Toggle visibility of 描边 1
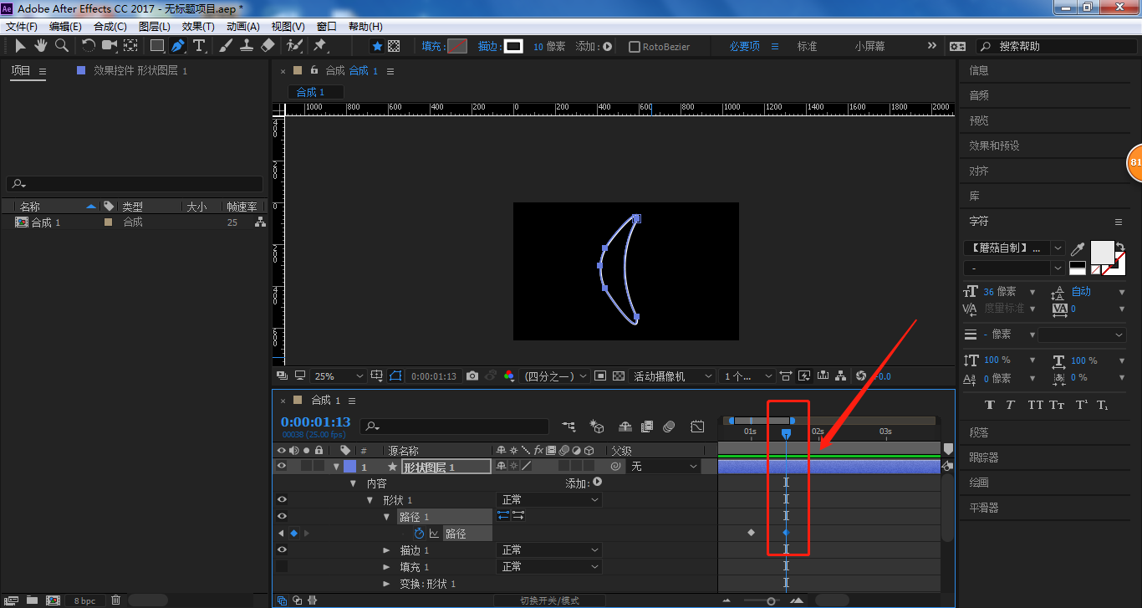 click(282, 550)
